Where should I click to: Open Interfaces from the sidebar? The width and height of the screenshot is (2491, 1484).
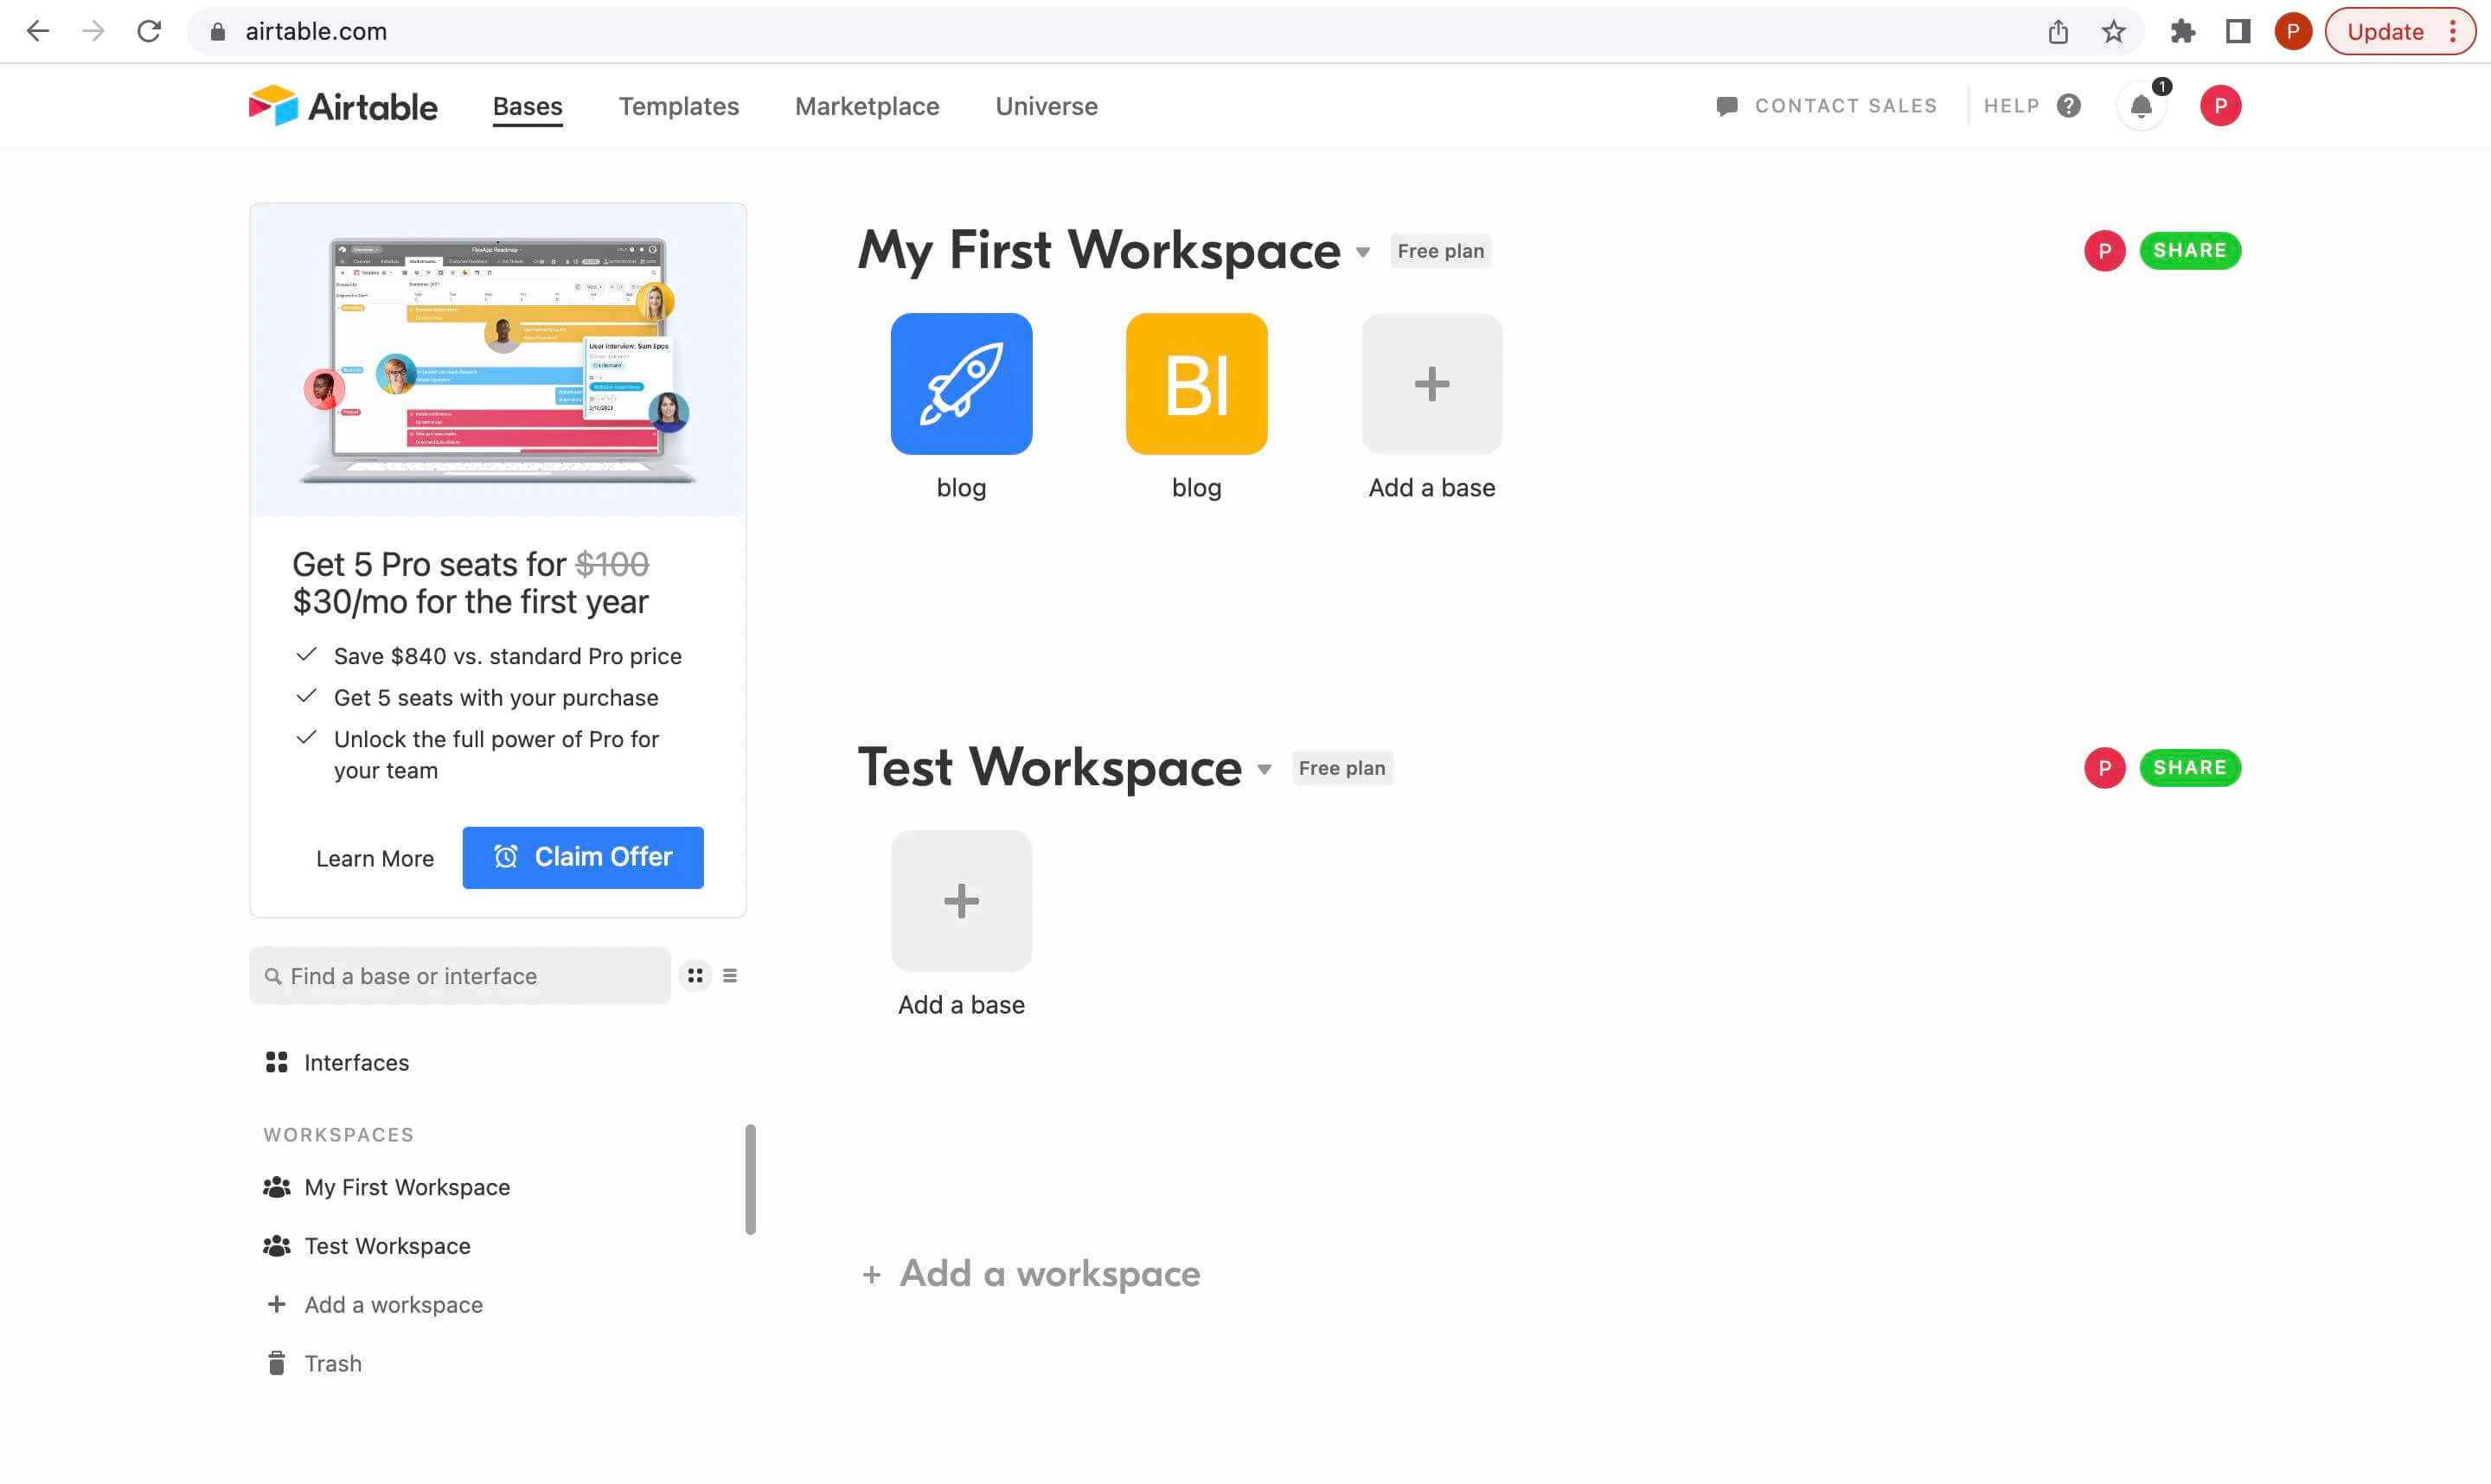coord(356,1062)
